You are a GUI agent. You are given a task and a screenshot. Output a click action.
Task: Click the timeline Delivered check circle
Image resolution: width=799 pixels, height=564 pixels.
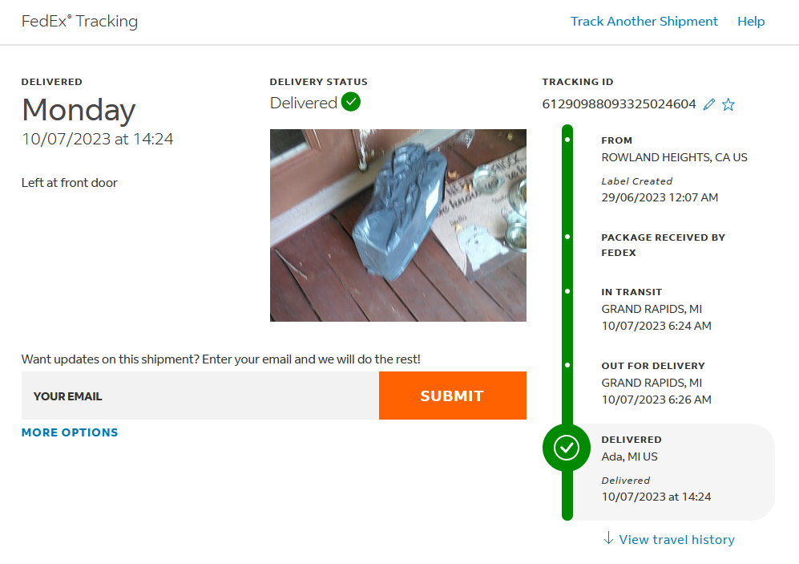pyautogui.click(x=567, y=448)
